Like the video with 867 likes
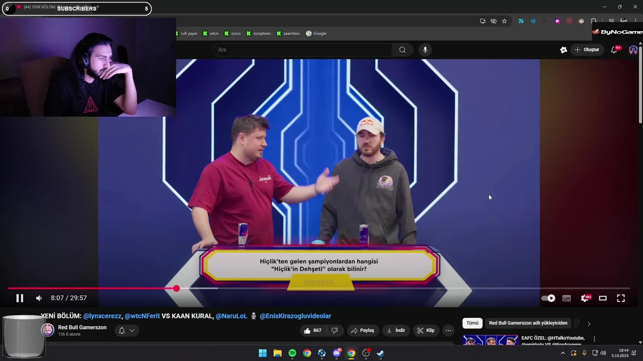Image resolution: width=643 pixels, height=361 pixels. (x=312, y=330)
